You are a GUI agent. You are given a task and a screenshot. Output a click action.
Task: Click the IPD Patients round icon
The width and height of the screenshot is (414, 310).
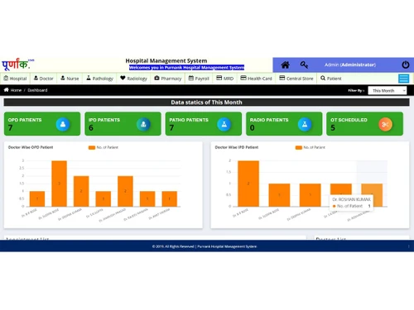pos(143,124)
